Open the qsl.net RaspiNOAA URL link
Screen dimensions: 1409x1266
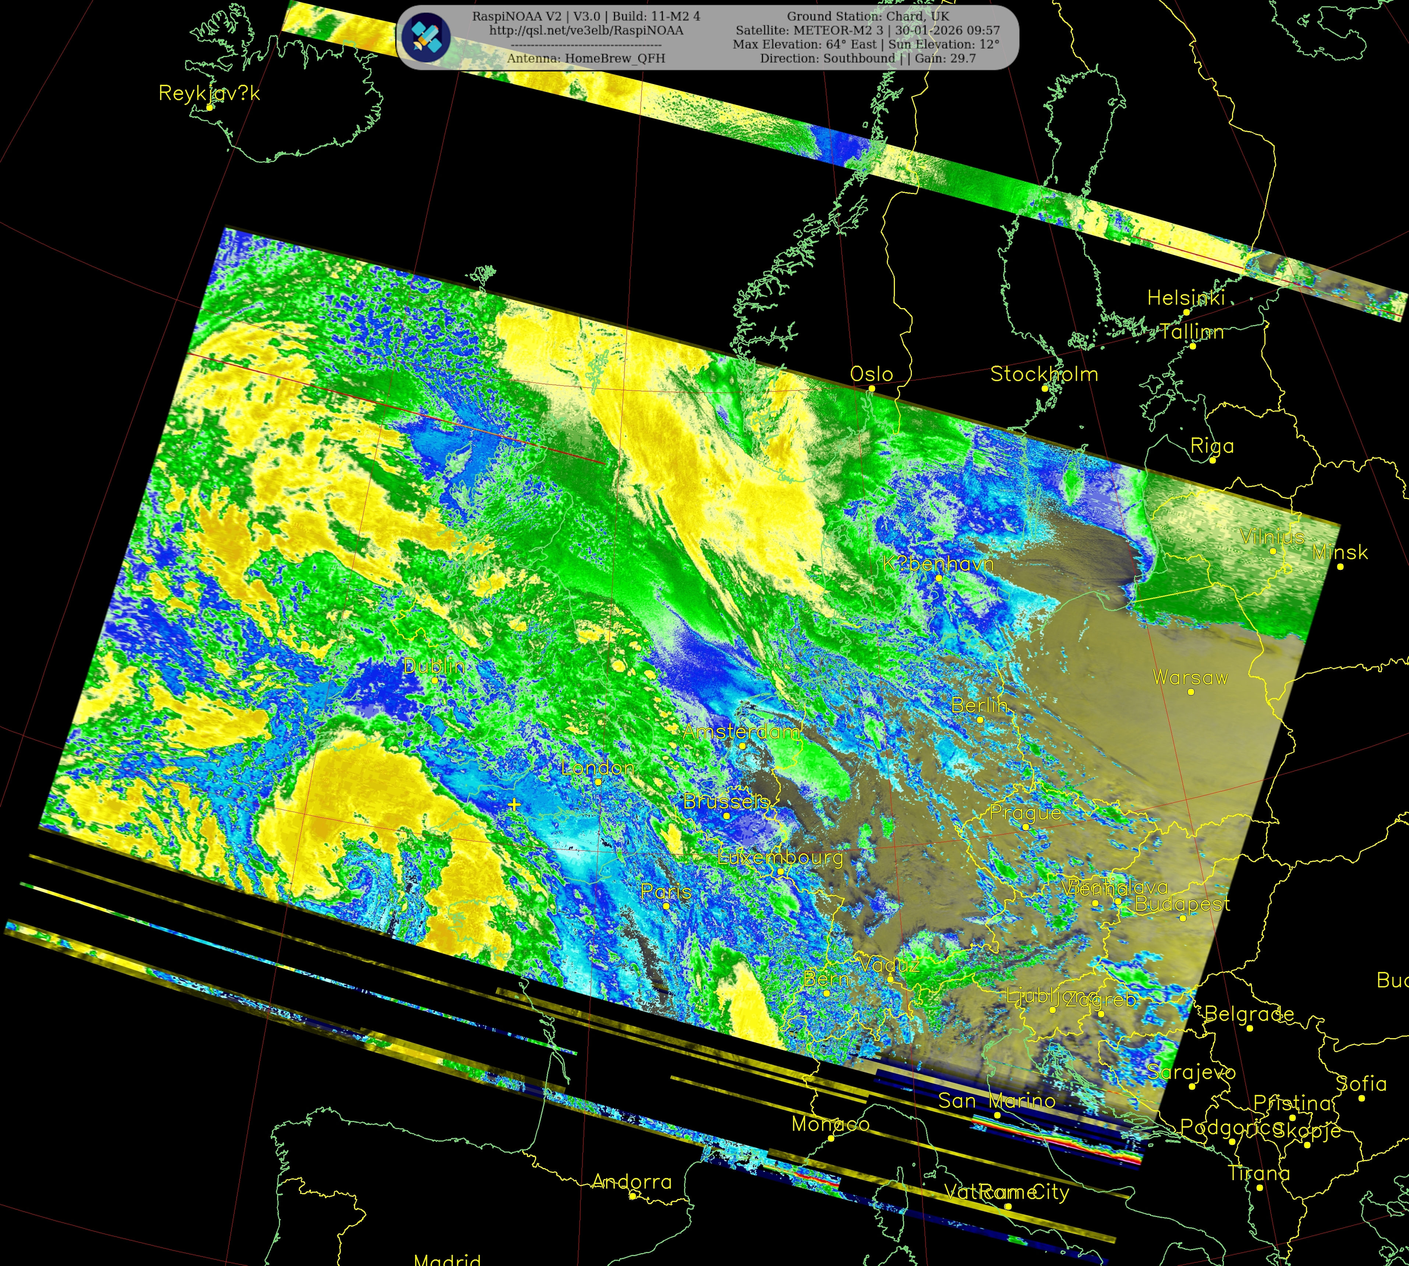pyautogui.click(x=585, y=31)
